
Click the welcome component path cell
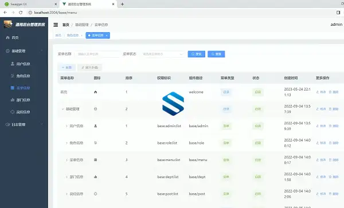(196, 92)
